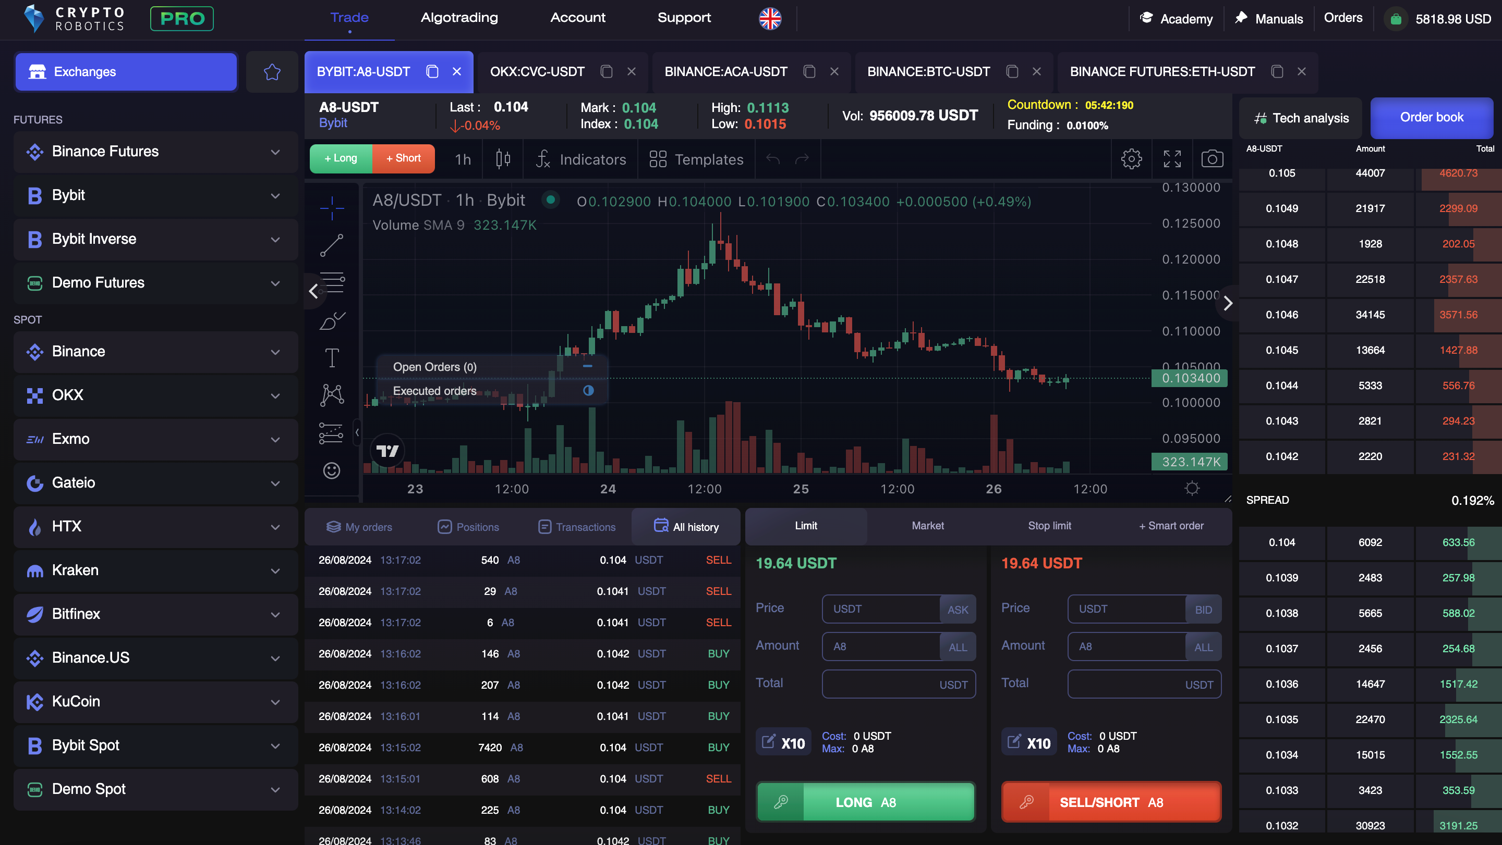Open the emoji icons tool
This screenshot has height=845, width=1502.
[332, 470]
